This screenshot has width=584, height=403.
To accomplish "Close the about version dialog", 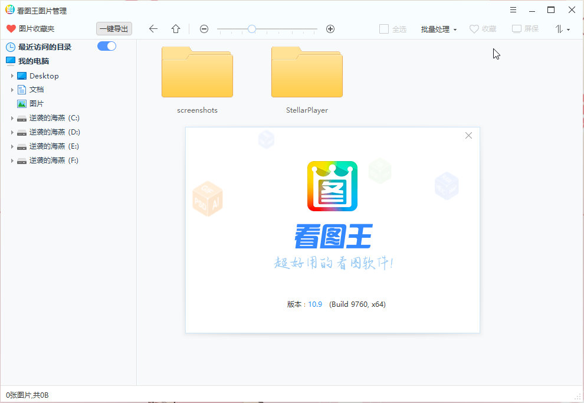I will (468, 136).
